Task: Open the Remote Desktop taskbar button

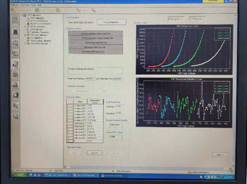Action: [x=58, y=175]
